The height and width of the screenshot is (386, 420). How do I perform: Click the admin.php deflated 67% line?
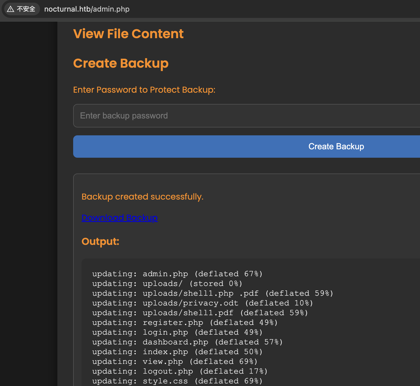(177, 274)
